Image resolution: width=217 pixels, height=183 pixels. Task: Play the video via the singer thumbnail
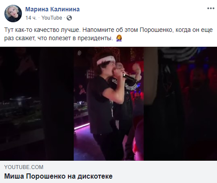pos(108,104)
